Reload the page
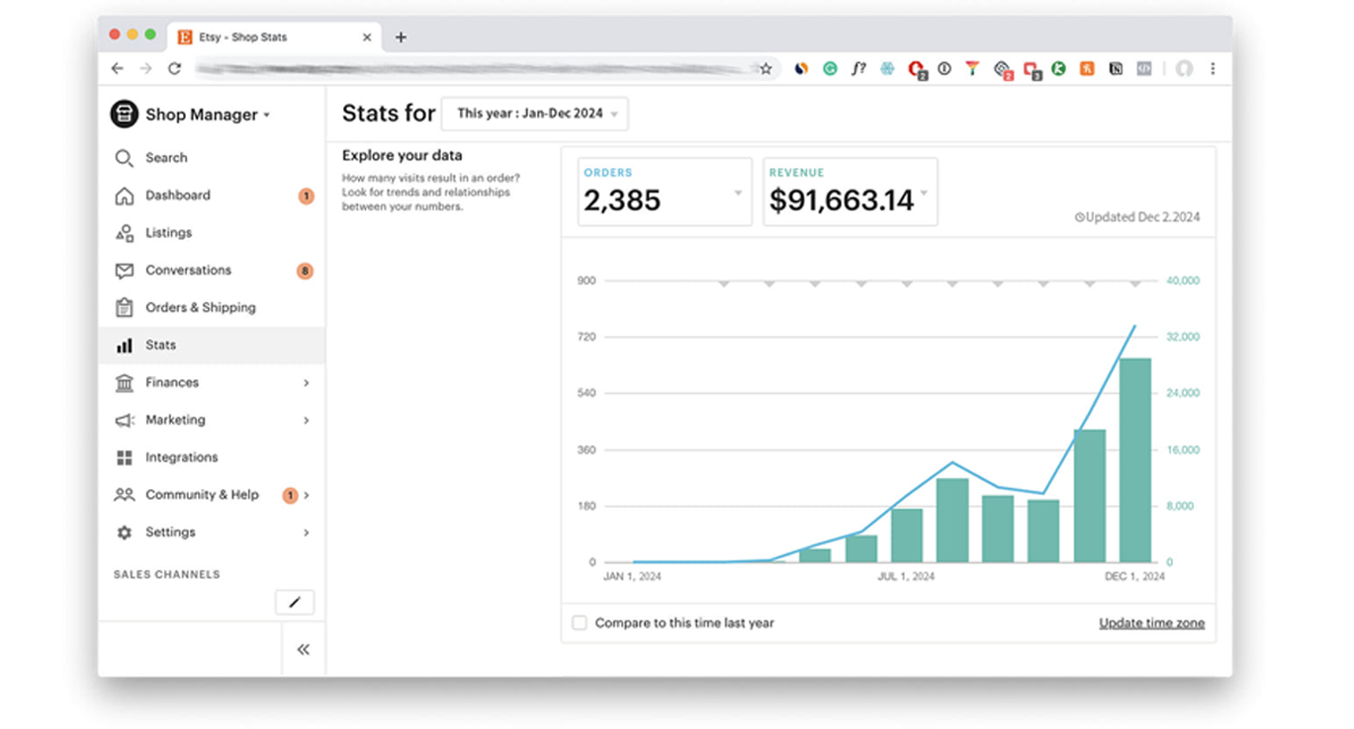 pyautogui.click(x=174, y=68)
